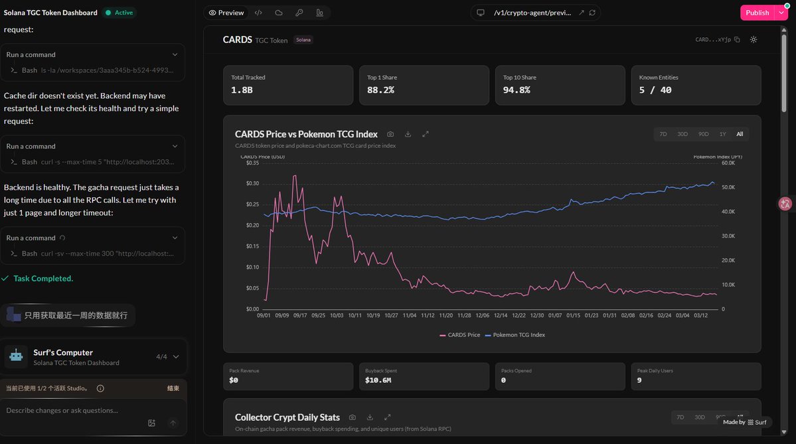The image size is (796, 444).
Task: Select 7D range on Collector Crypt chart
Action: tap(680, 417)
